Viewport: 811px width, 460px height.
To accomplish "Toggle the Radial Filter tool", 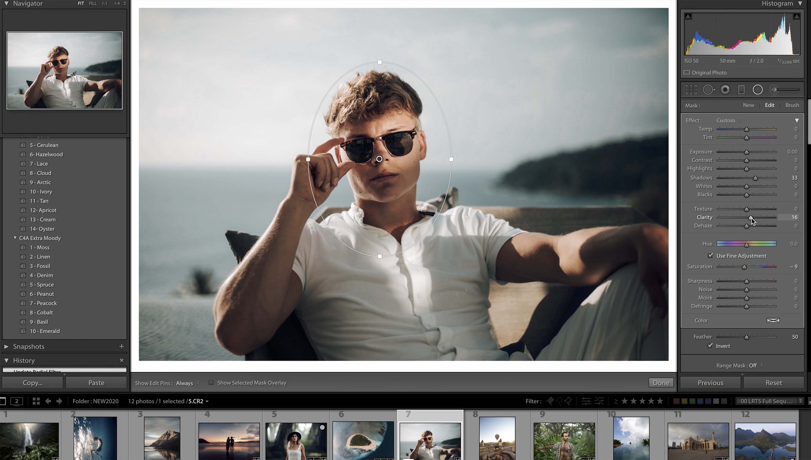I will [758, 90].
